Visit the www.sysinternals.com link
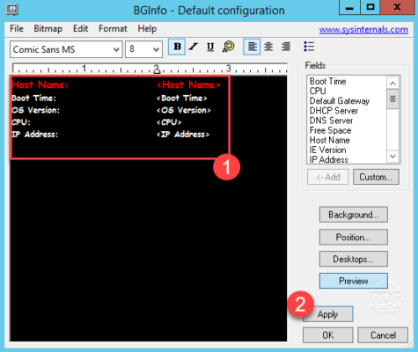Image resolution: width=418 pixels, height=352 pixels. [x=363, y=30]
